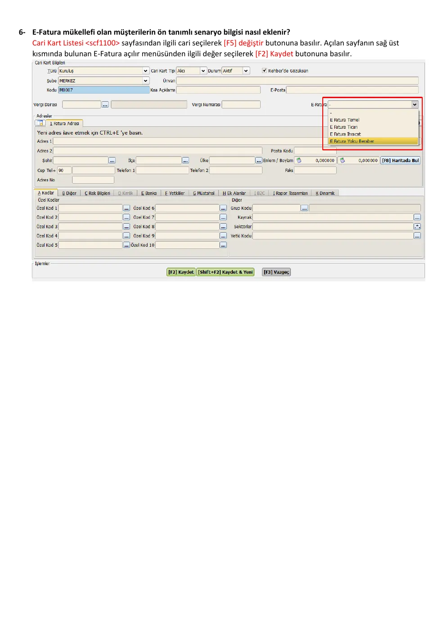Click the Sektörler selection icon
This screenshot has width=447, height=632.
coord(417,227)
